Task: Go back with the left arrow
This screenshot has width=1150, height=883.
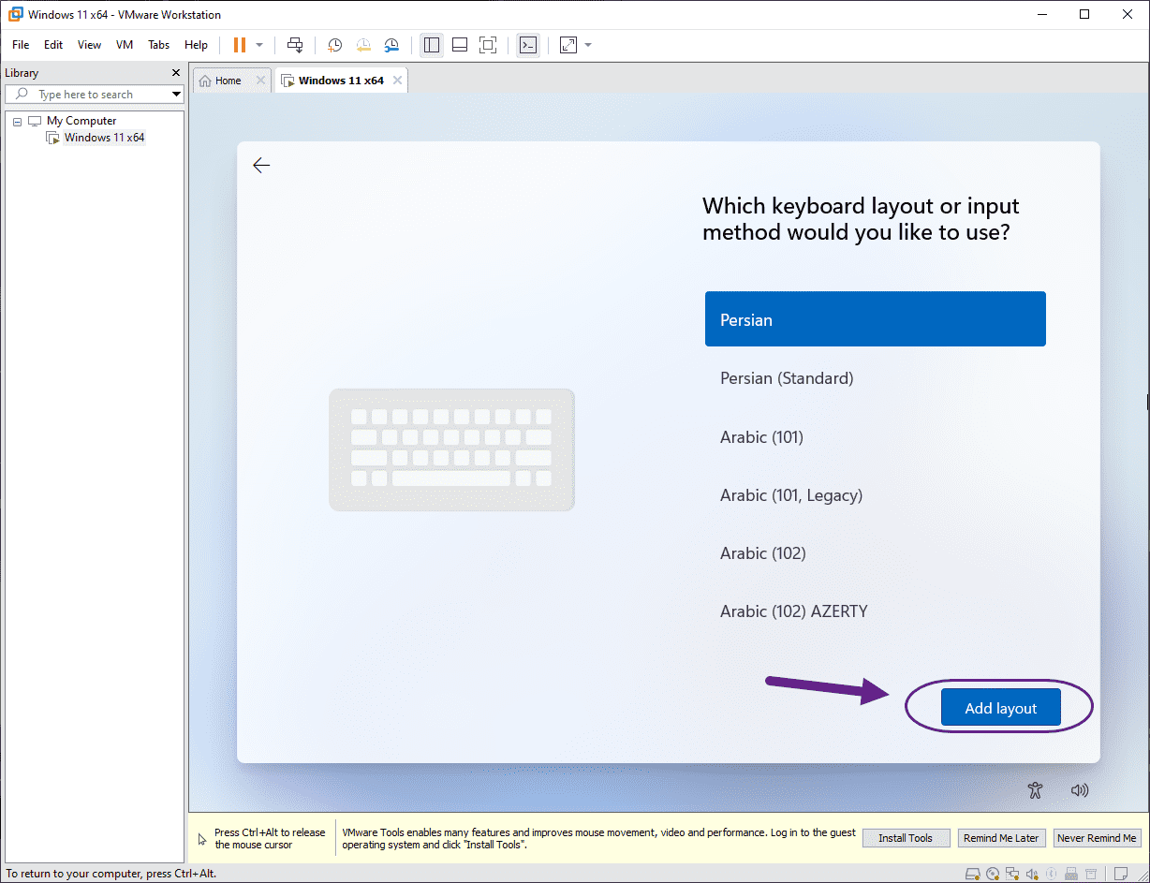Action: pos(261,166)
